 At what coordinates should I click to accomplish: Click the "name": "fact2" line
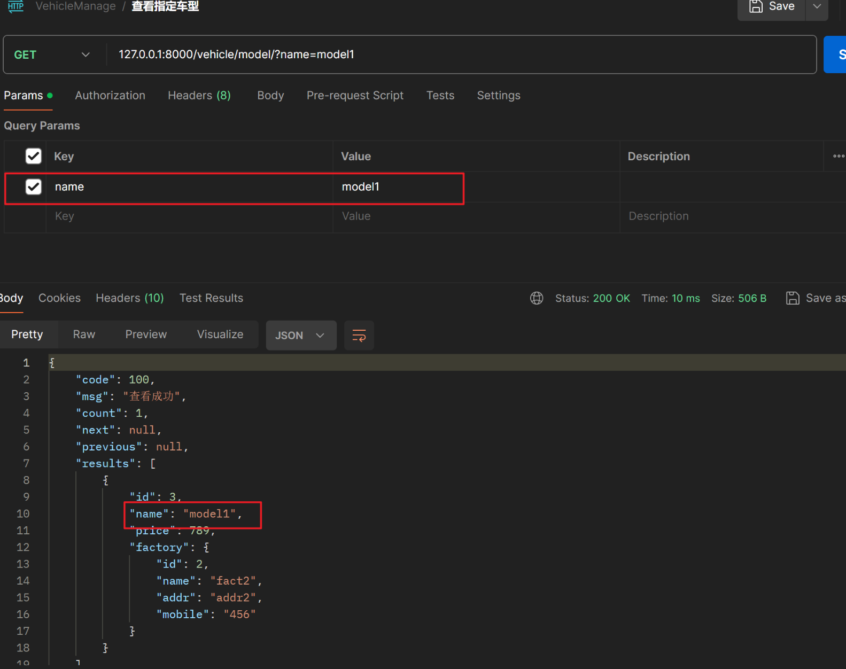coord(209,581)
